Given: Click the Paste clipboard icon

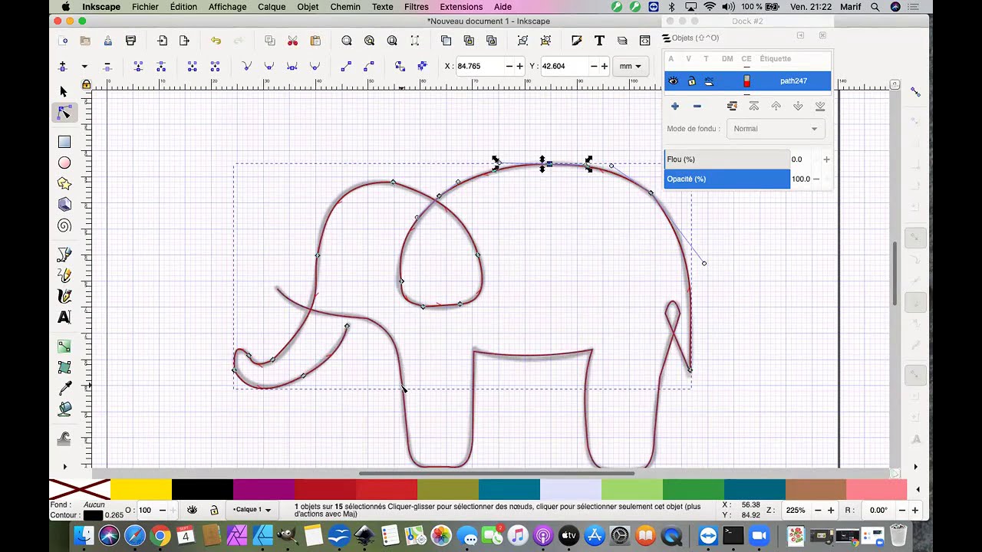Looking at the screenshot, I should click(315, 41).
